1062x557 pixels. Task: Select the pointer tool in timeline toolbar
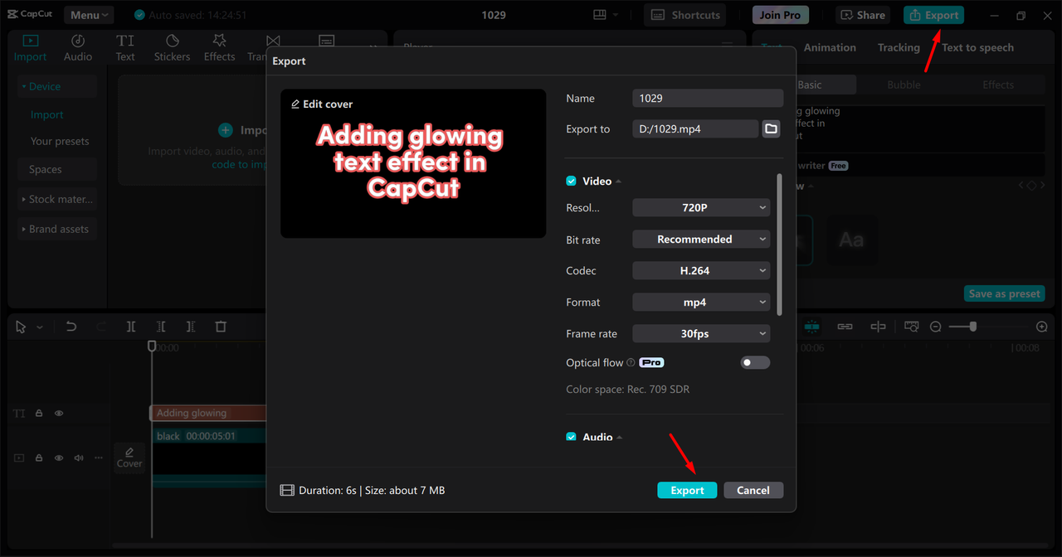(x=22, y=327)
